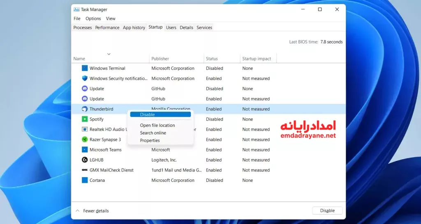Image resolution: width=421 pixels, height=224 pixels.
Task: Open the View menu
Action: (111, 18)
